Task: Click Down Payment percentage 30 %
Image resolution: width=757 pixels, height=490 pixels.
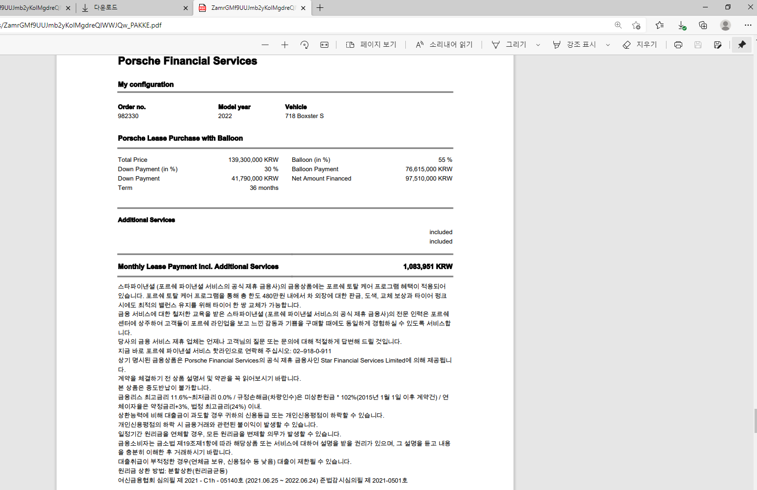Action: click(x=272, y=169)
